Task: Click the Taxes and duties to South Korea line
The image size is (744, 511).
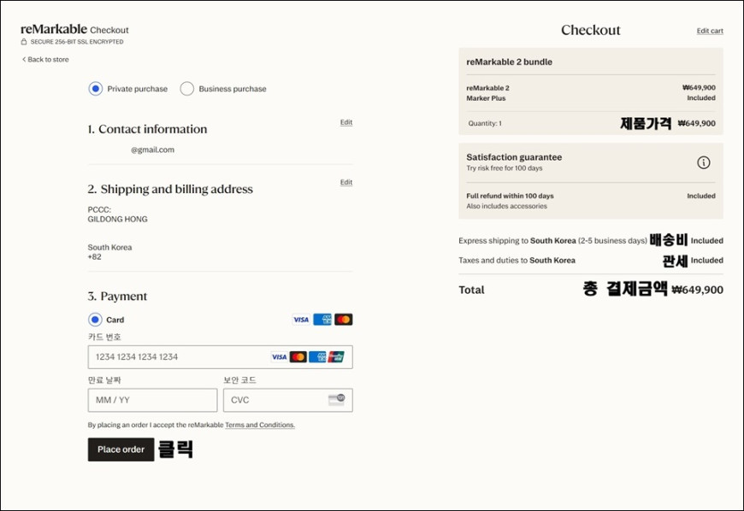Action: point(517,261)
